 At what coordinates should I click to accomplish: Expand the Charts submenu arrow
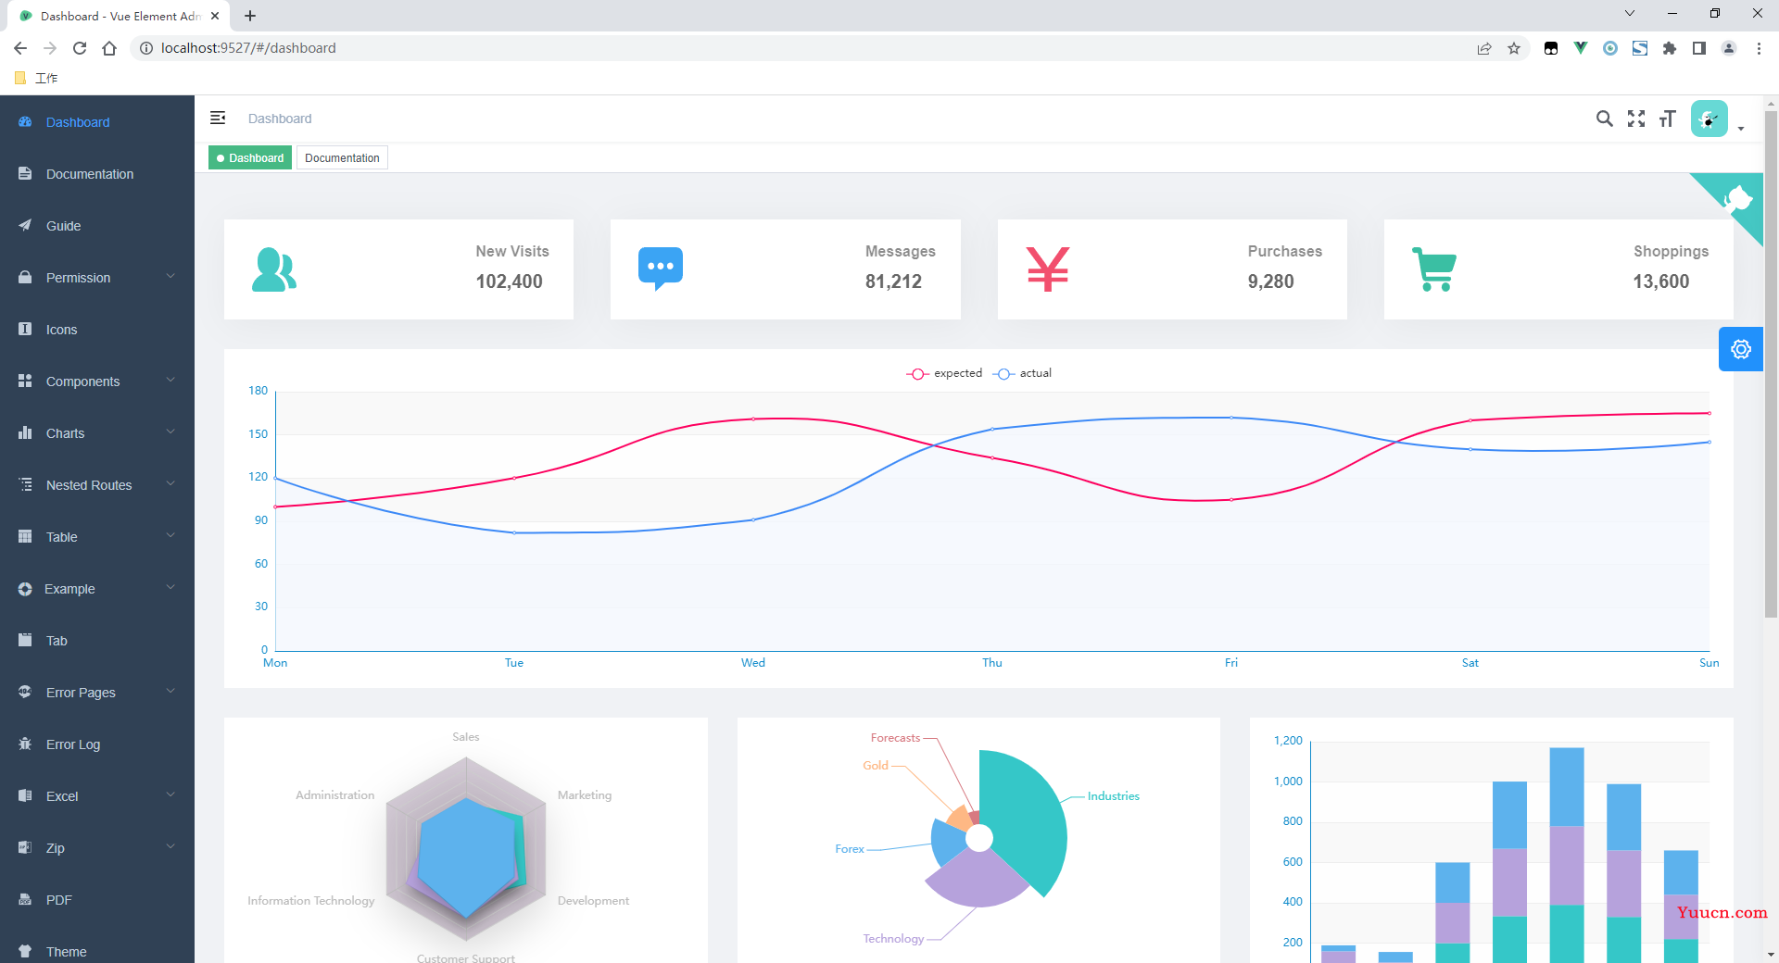[170, 432]
